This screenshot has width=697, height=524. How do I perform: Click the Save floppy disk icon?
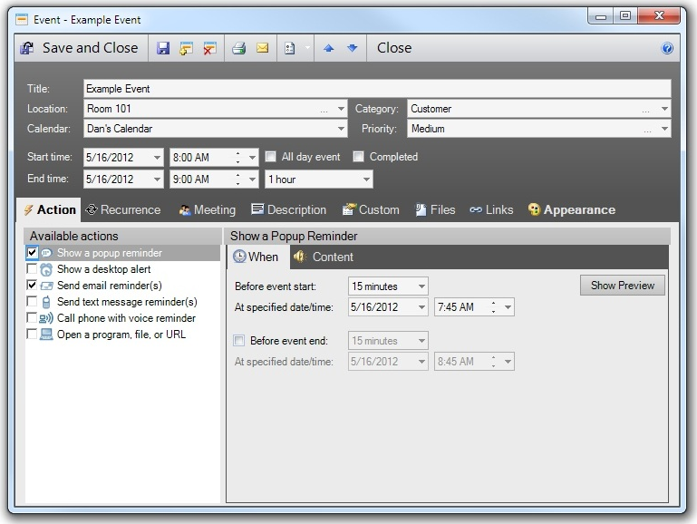(163, 48)
